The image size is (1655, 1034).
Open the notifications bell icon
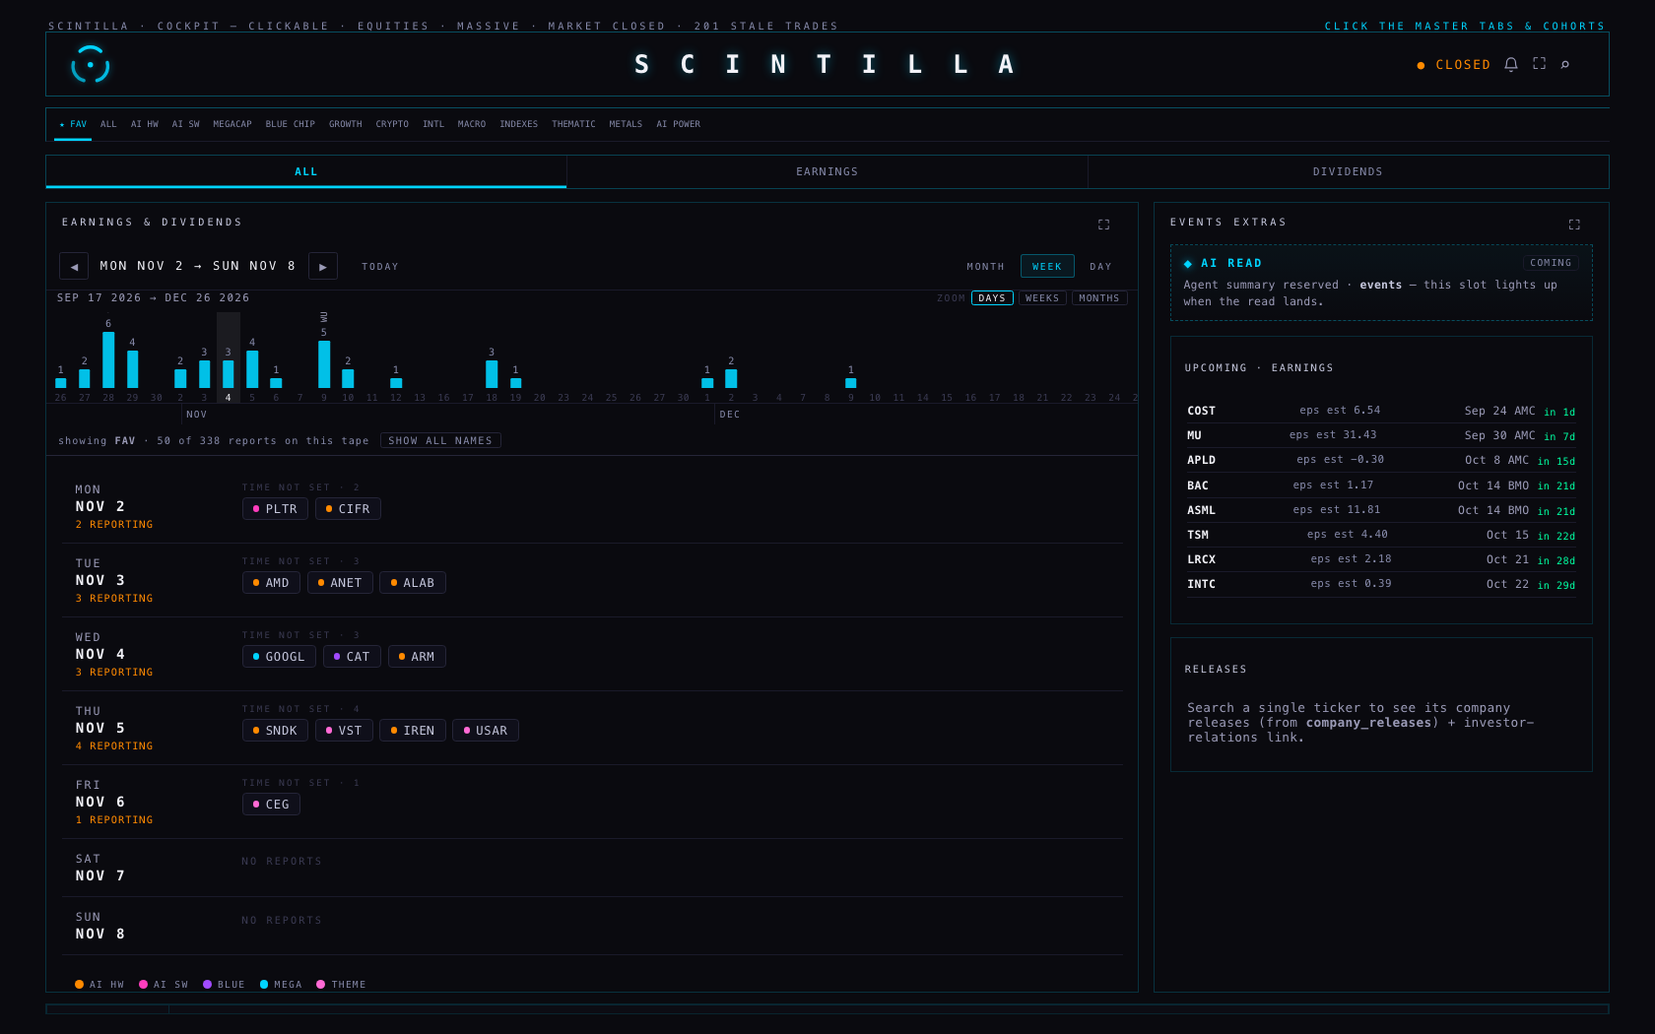pos(1511,64)
